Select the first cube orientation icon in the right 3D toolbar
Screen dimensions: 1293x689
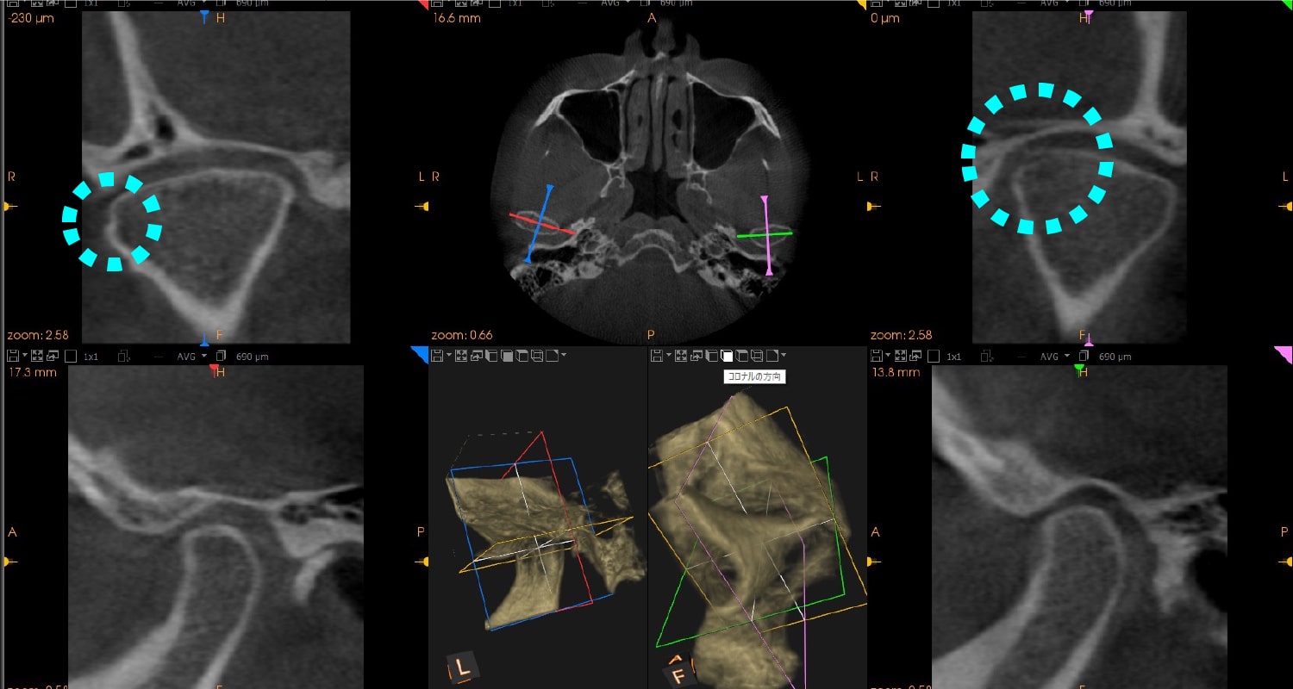[711, 356]
